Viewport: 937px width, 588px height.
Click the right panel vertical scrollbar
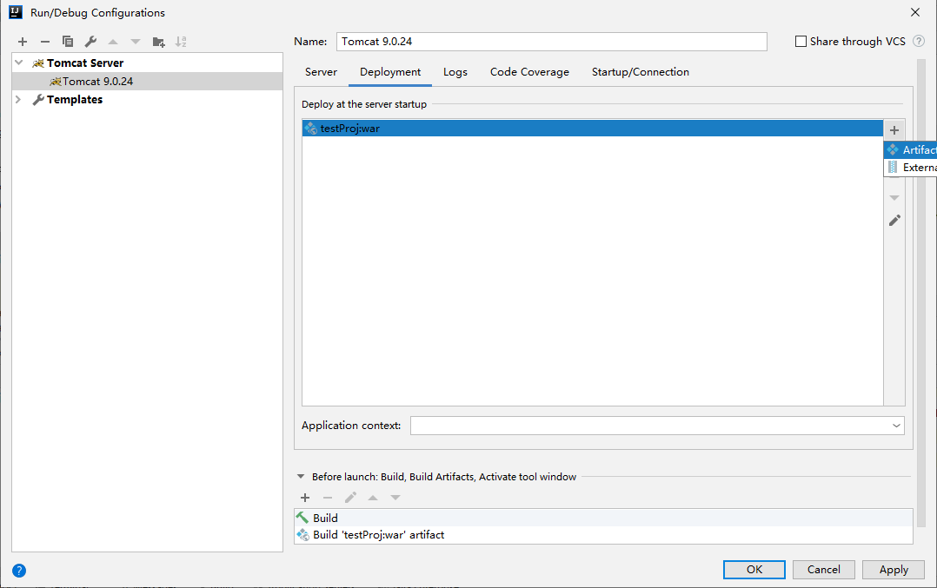click(920, 293)
